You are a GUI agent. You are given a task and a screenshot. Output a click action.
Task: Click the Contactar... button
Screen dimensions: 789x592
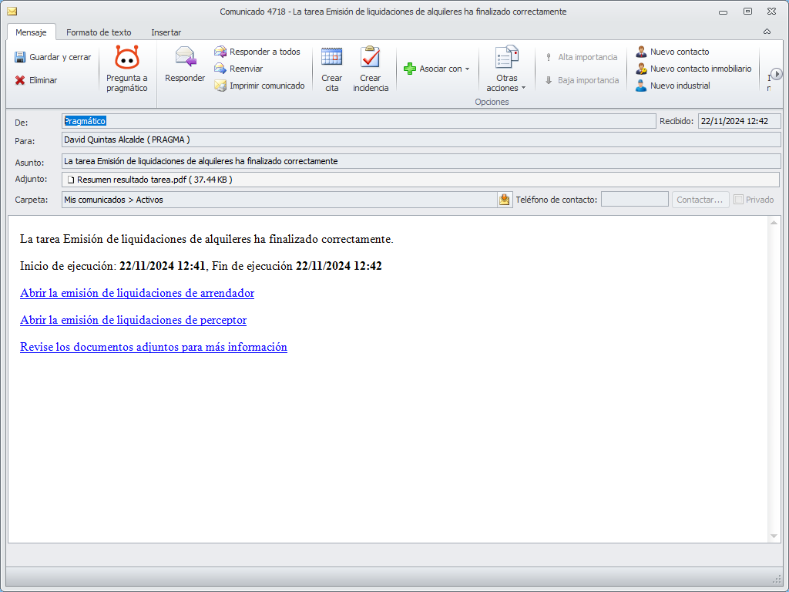coord(700,200)
